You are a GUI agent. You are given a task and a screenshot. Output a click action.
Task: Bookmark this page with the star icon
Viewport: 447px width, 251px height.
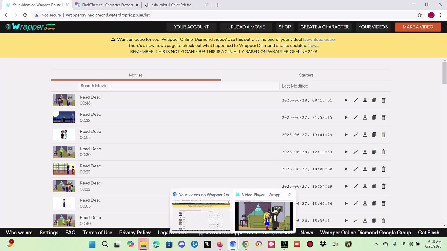coord(420,15)
